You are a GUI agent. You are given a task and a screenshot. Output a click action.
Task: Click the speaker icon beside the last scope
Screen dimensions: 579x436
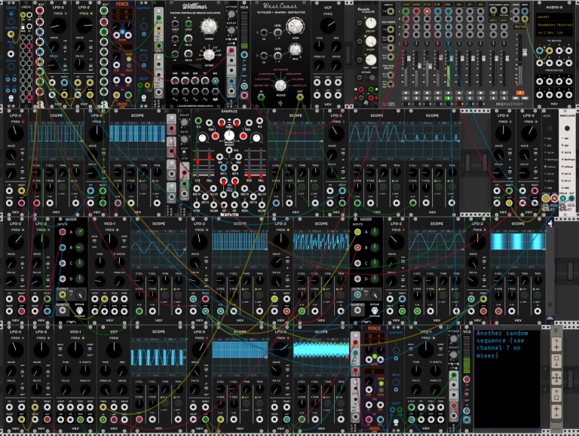(550, 224)
